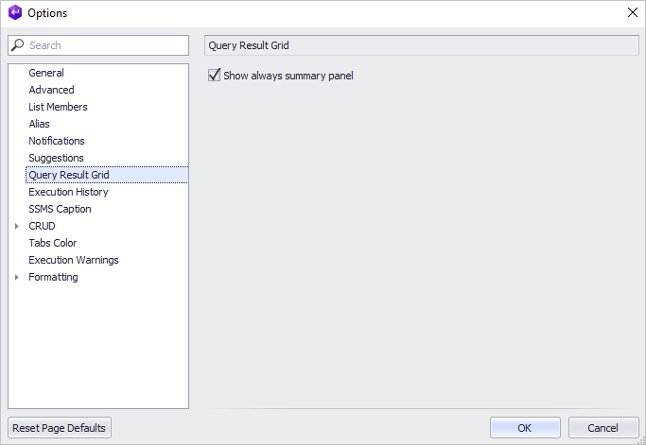Close the Options dialog window
The image size is (646, 445).
tap(633, 12)
